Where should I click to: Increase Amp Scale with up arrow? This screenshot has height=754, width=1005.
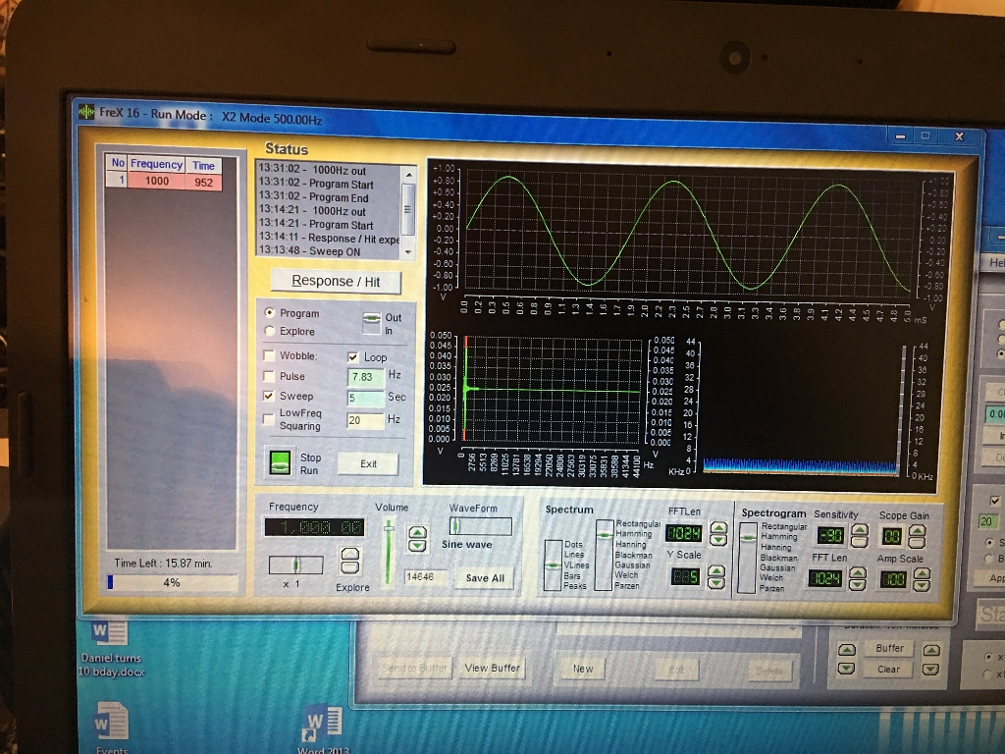coord(922,573)
